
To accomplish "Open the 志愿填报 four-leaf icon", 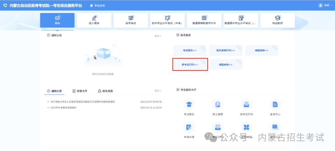I will point(246,127).
